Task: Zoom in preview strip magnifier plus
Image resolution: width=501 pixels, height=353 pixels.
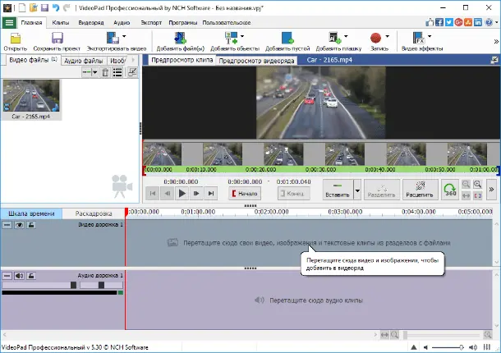Action: pyautogui.click(x=477, y=185)
